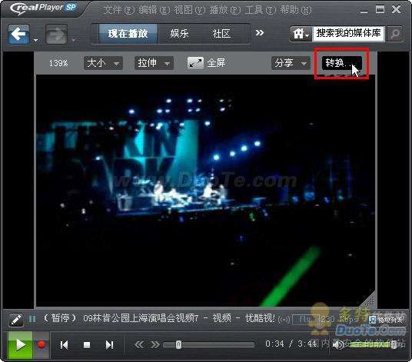Open the 播放列表 playlist button
This screenshot has width=412, height=362.
coord(385,320)
